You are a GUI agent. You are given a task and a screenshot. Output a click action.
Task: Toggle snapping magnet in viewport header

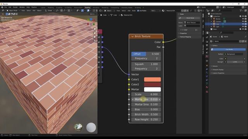point(62,11)
